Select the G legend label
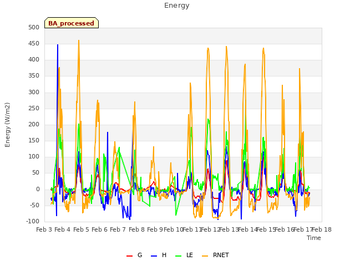Image resolution: width=355 pixels, height=266 pixels. click(x=140, y=255)
